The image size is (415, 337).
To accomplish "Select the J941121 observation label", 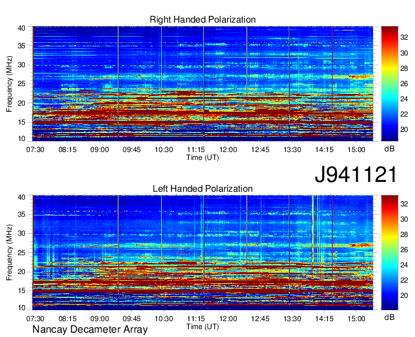I will [356, 175].
